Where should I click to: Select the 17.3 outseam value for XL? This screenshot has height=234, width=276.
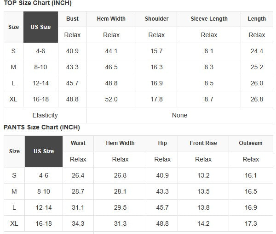point(251,223)
